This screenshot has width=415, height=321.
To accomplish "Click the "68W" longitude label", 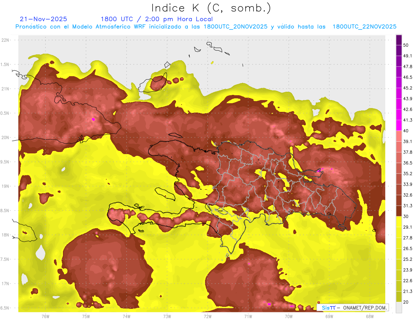I will pos(369,316).
